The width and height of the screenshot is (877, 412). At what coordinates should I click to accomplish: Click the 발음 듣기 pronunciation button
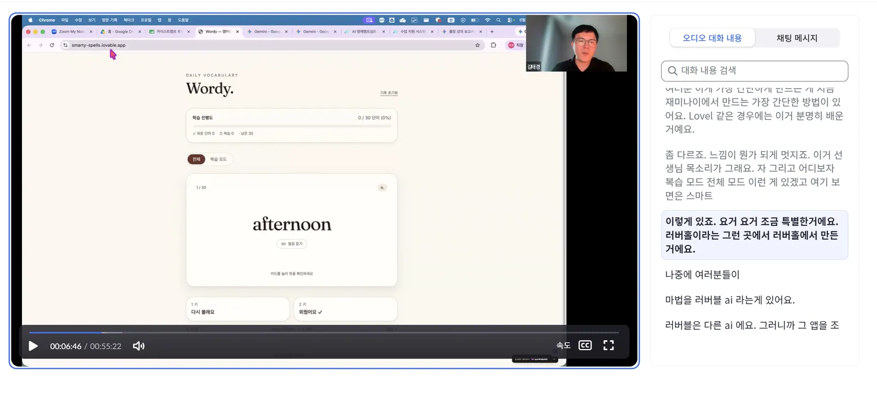[292, 244]
